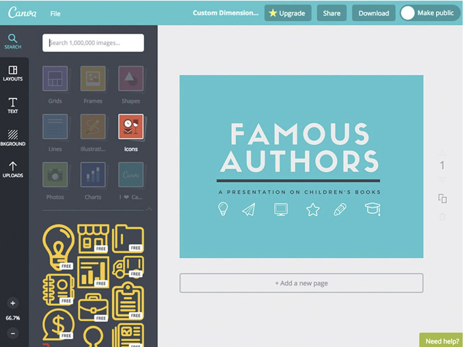Click the search images input field
464x347 pixels.
(x=93, y=43)
